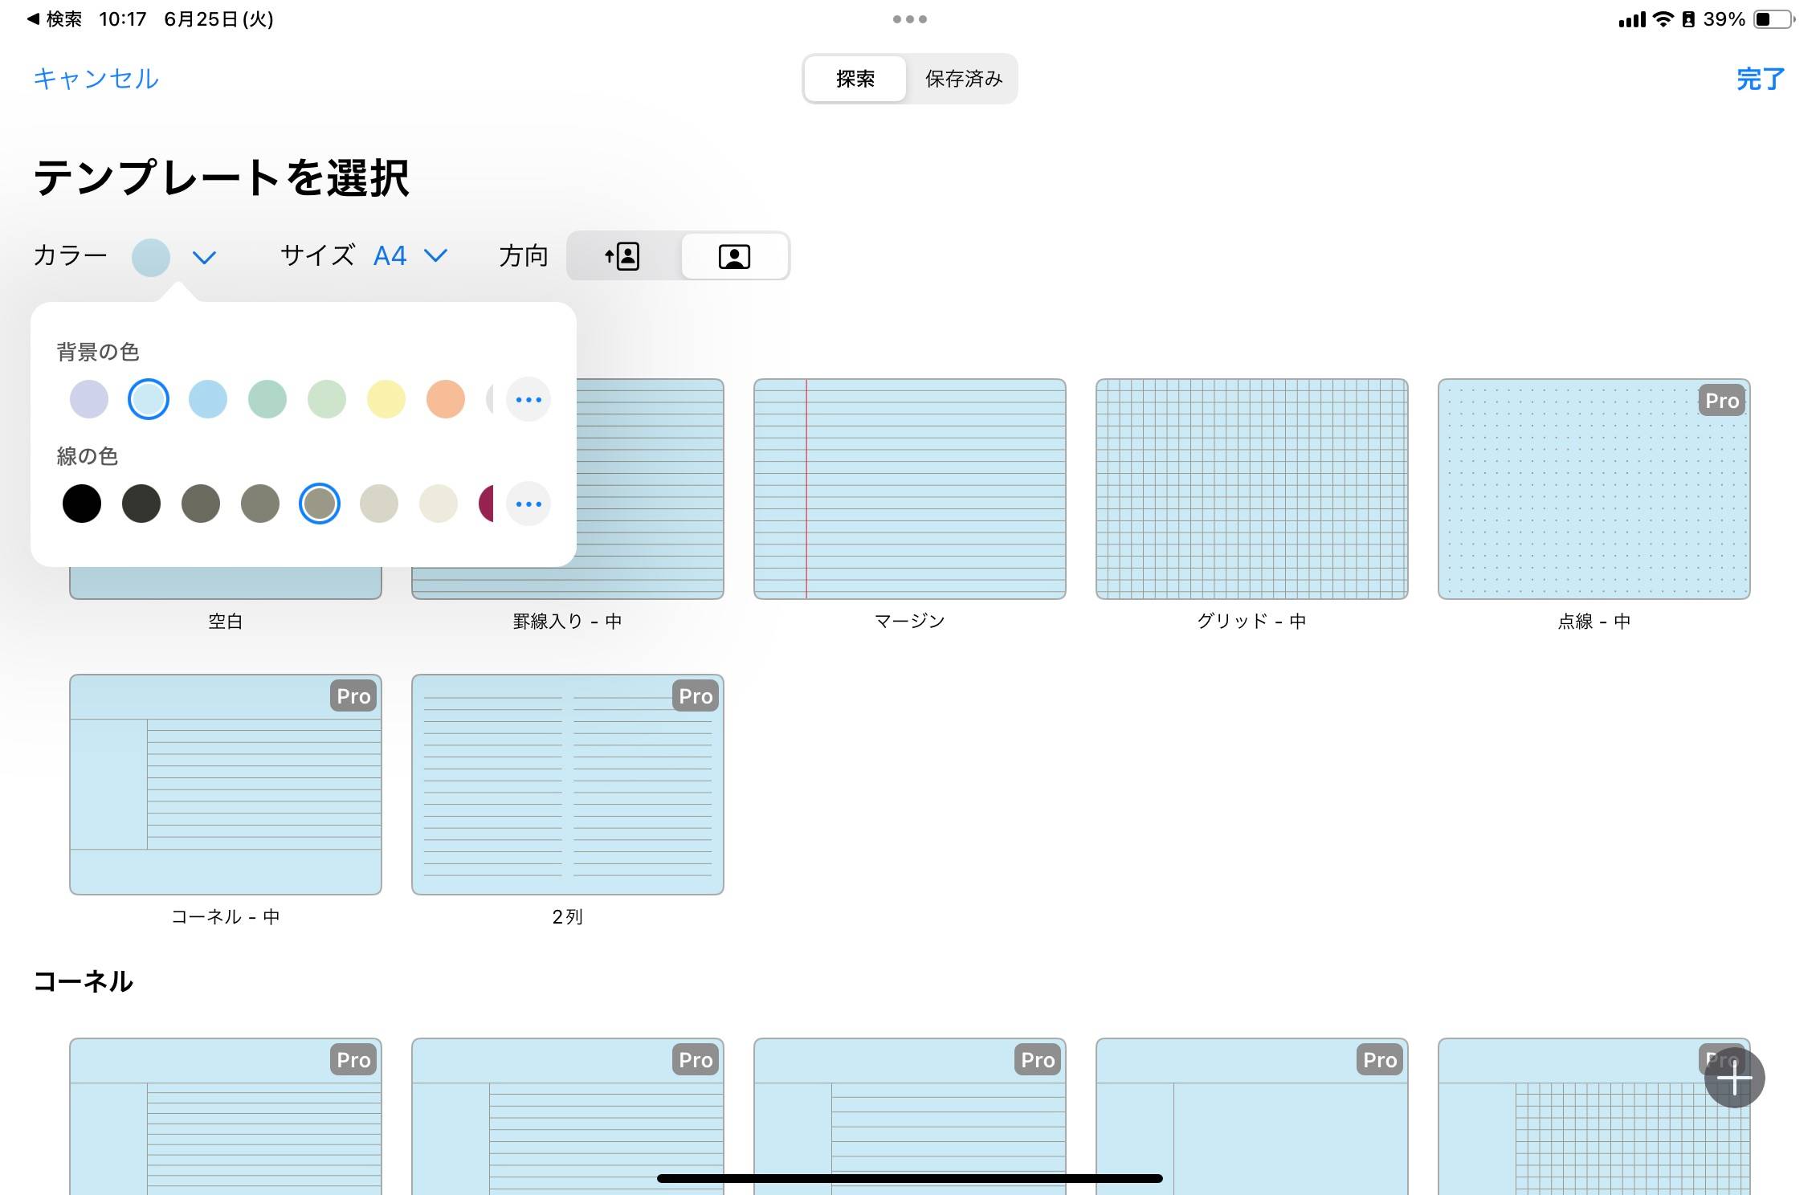The image size is (1820, 1195).
Task: Select fourth blank Cornell template in コーネル section
Action: [x=1252, y=1116]
